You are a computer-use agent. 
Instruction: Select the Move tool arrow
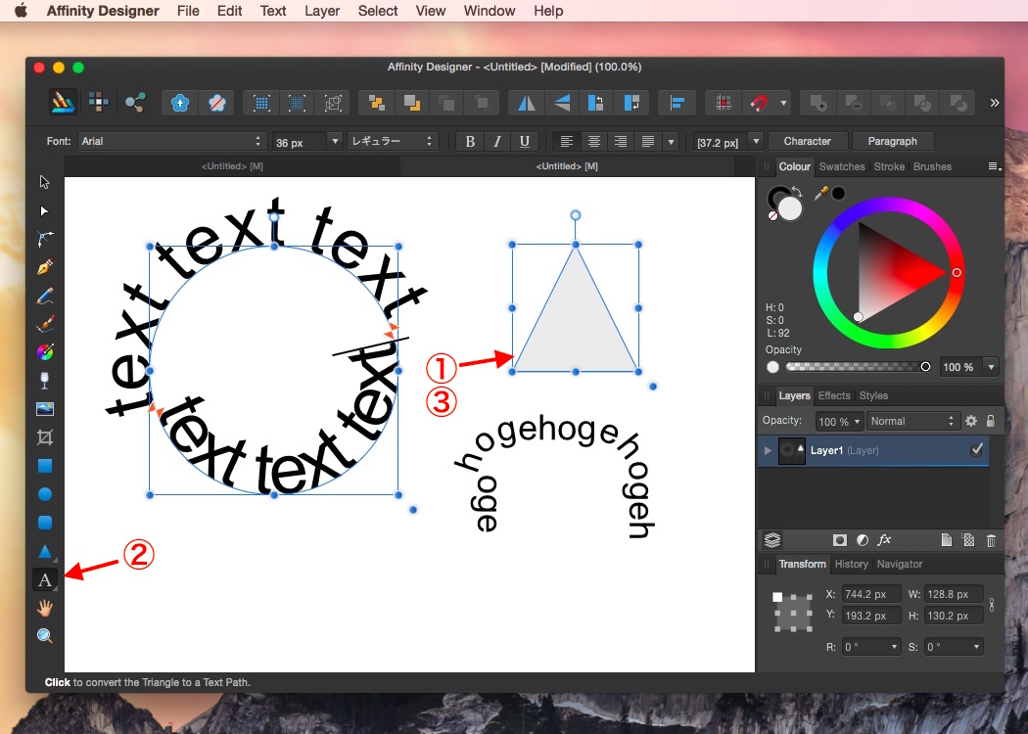(x=45, y=182)
